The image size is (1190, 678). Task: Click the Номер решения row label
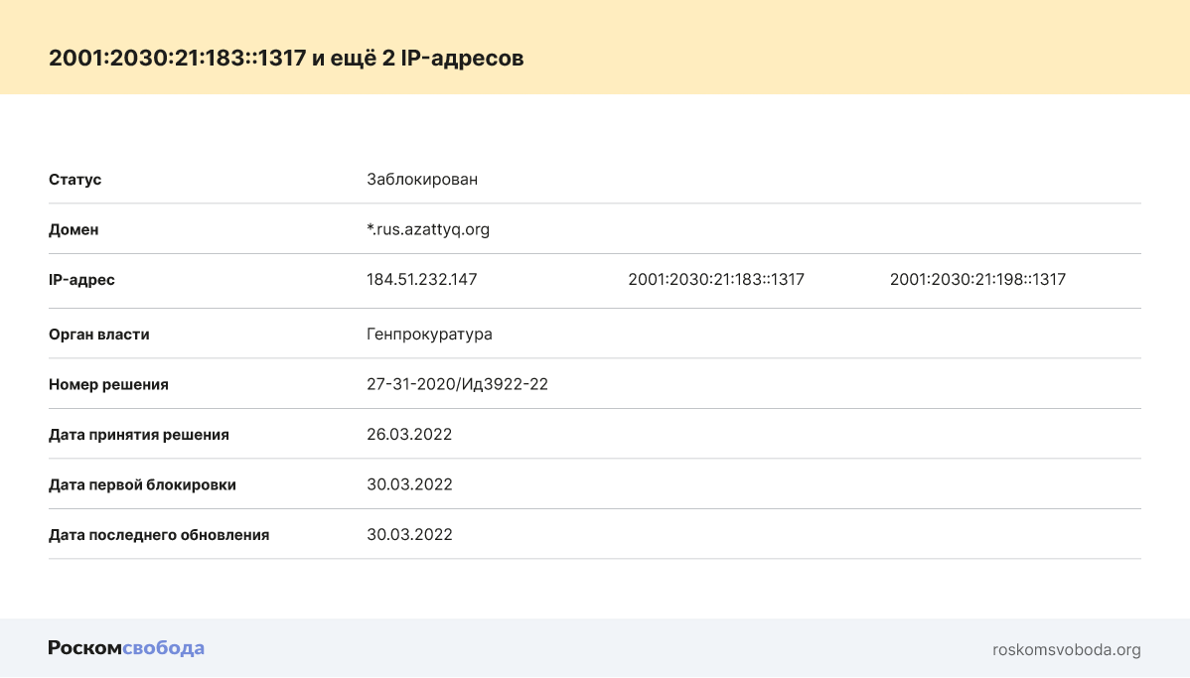[x=108, y=384]
